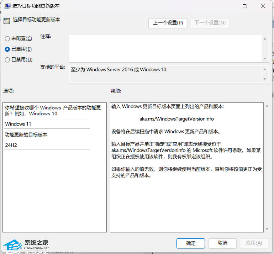Click into the 注释 comment text area
Viewport: 274px width, 254px height.
(165, 48)
